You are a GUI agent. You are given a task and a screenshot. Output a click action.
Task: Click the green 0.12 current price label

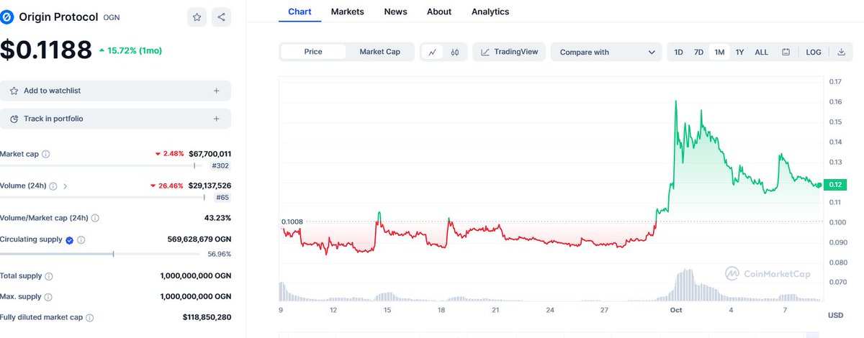coord(835,185)
